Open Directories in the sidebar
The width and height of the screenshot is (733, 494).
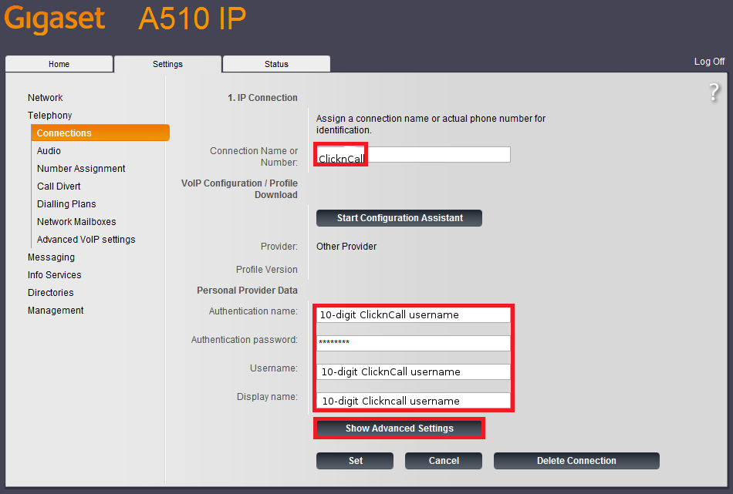pyautogui.click(x=50, y=293)
